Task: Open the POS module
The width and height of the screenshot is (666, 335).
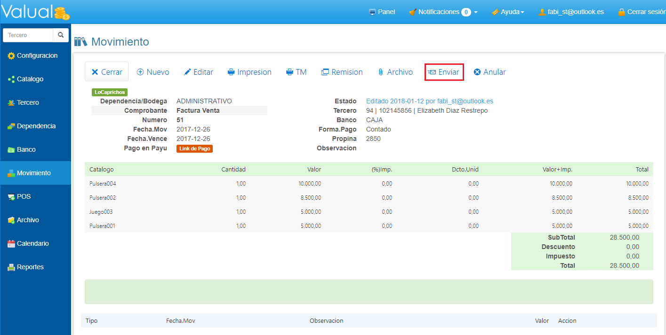Action: click(24, 196)
